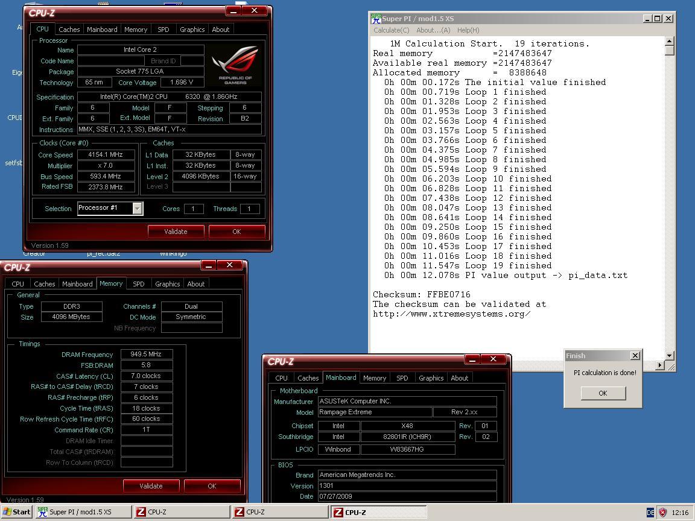The height and width of the screenshot is (521, 695).
Task: Activate the second CPU-Z taskbar button
Action: 280,512
